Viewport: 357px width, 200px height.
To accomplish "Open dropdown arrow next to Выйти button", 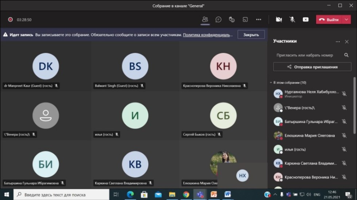I will [346, 20].
